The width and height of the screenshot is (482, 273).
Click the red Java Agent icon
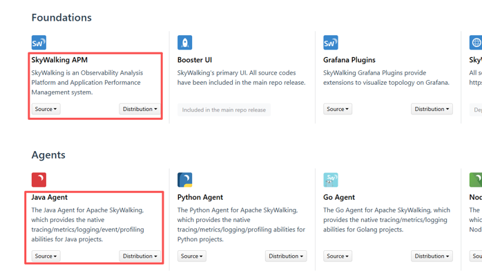(39, 180)
